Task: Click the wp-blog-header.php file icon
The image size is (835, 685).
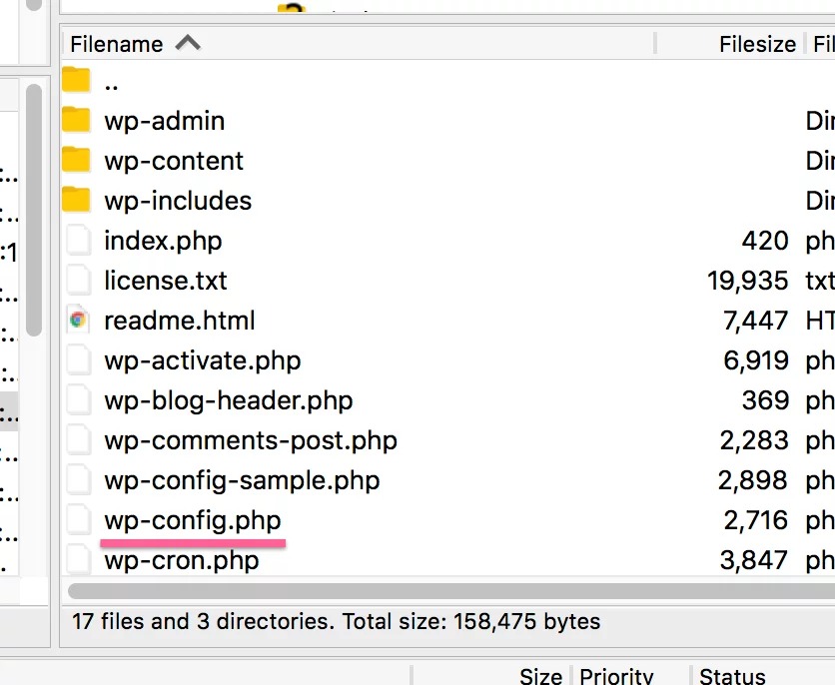Action: click(x=79, y=399)
